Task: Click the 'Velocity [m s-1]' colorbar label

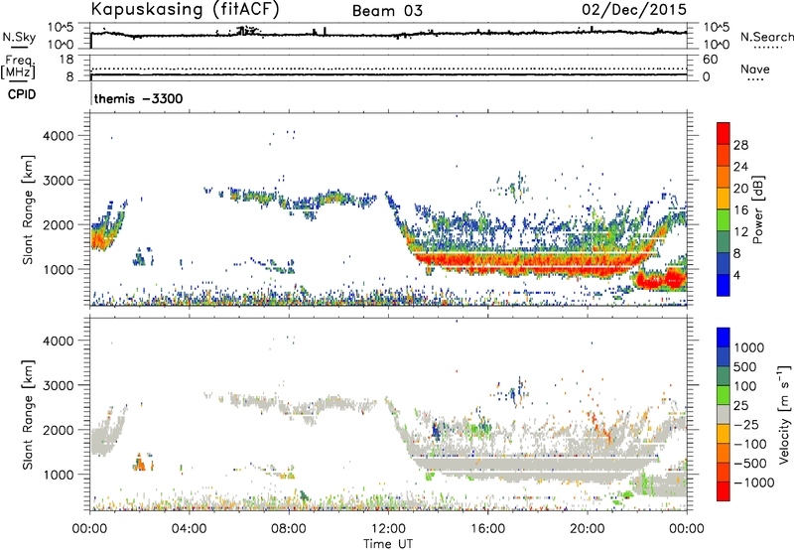Action: click(x=784, y=414)
